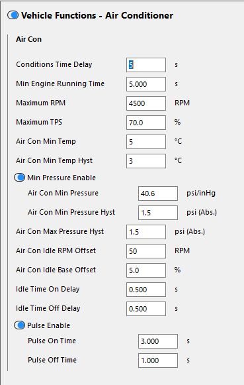Focus the Air Con Min Pressure Hyst box
The width and height of the screenshot is (244, 385).
coord(158,213)
